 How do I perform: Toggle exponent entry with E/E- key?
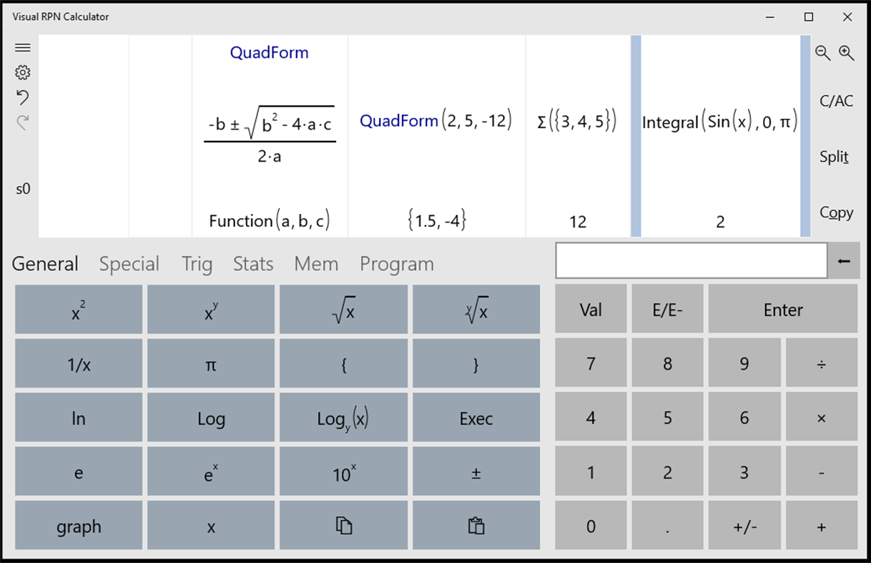[667, 309]
